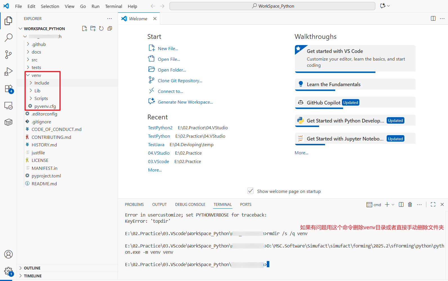Split the terminal
448x281 pixels.
[401, 204]
